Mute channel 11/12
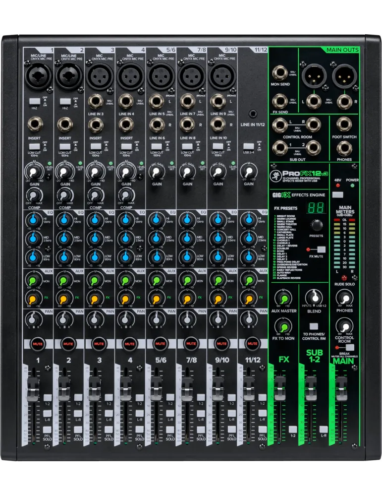 tap(253, 344)
